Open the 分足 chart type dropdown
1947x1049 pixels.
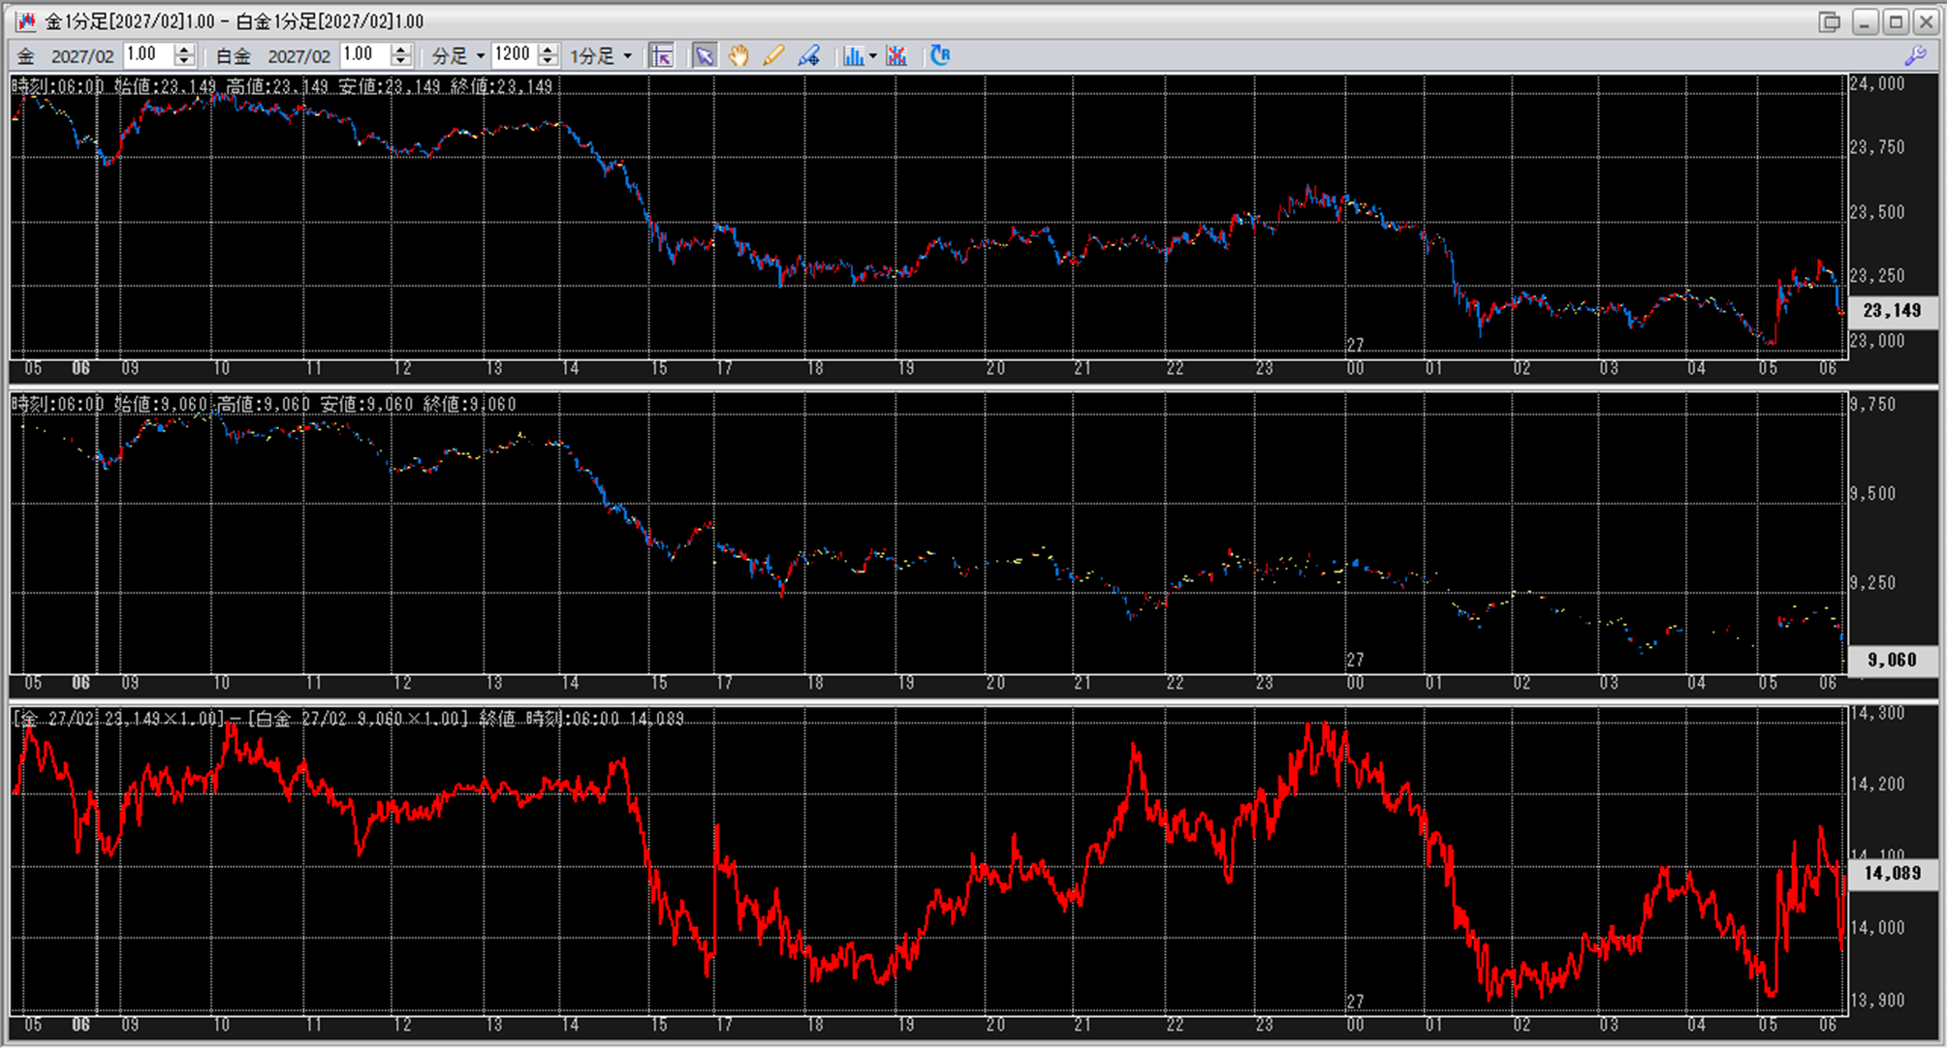pyautogui.click(x=457, y=55)
